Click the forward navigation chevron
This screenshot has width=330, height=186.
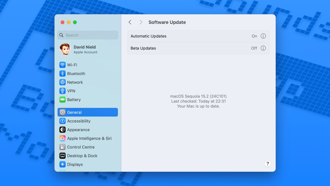pos(141,22)
